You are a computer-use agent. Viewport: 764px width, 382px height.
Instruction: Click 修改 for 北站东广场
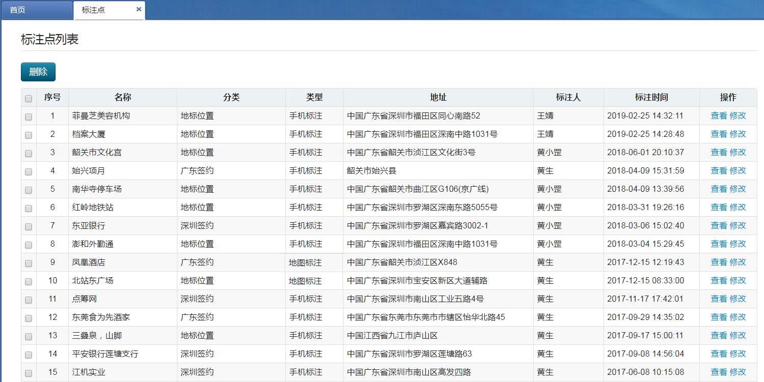click(737, 280)
